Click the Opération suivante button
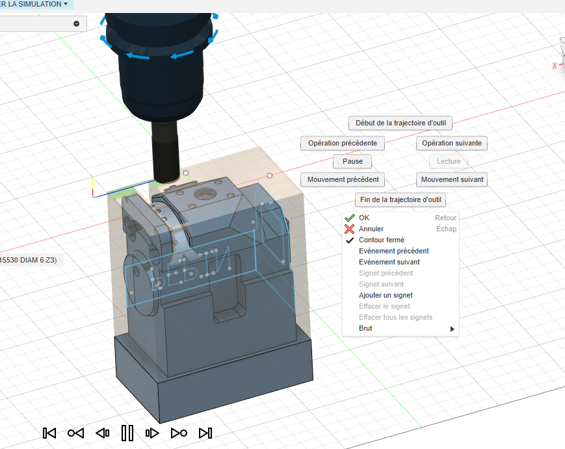Image resolution: width=565 pixels, height=449 pixels. tap(451, 143)
